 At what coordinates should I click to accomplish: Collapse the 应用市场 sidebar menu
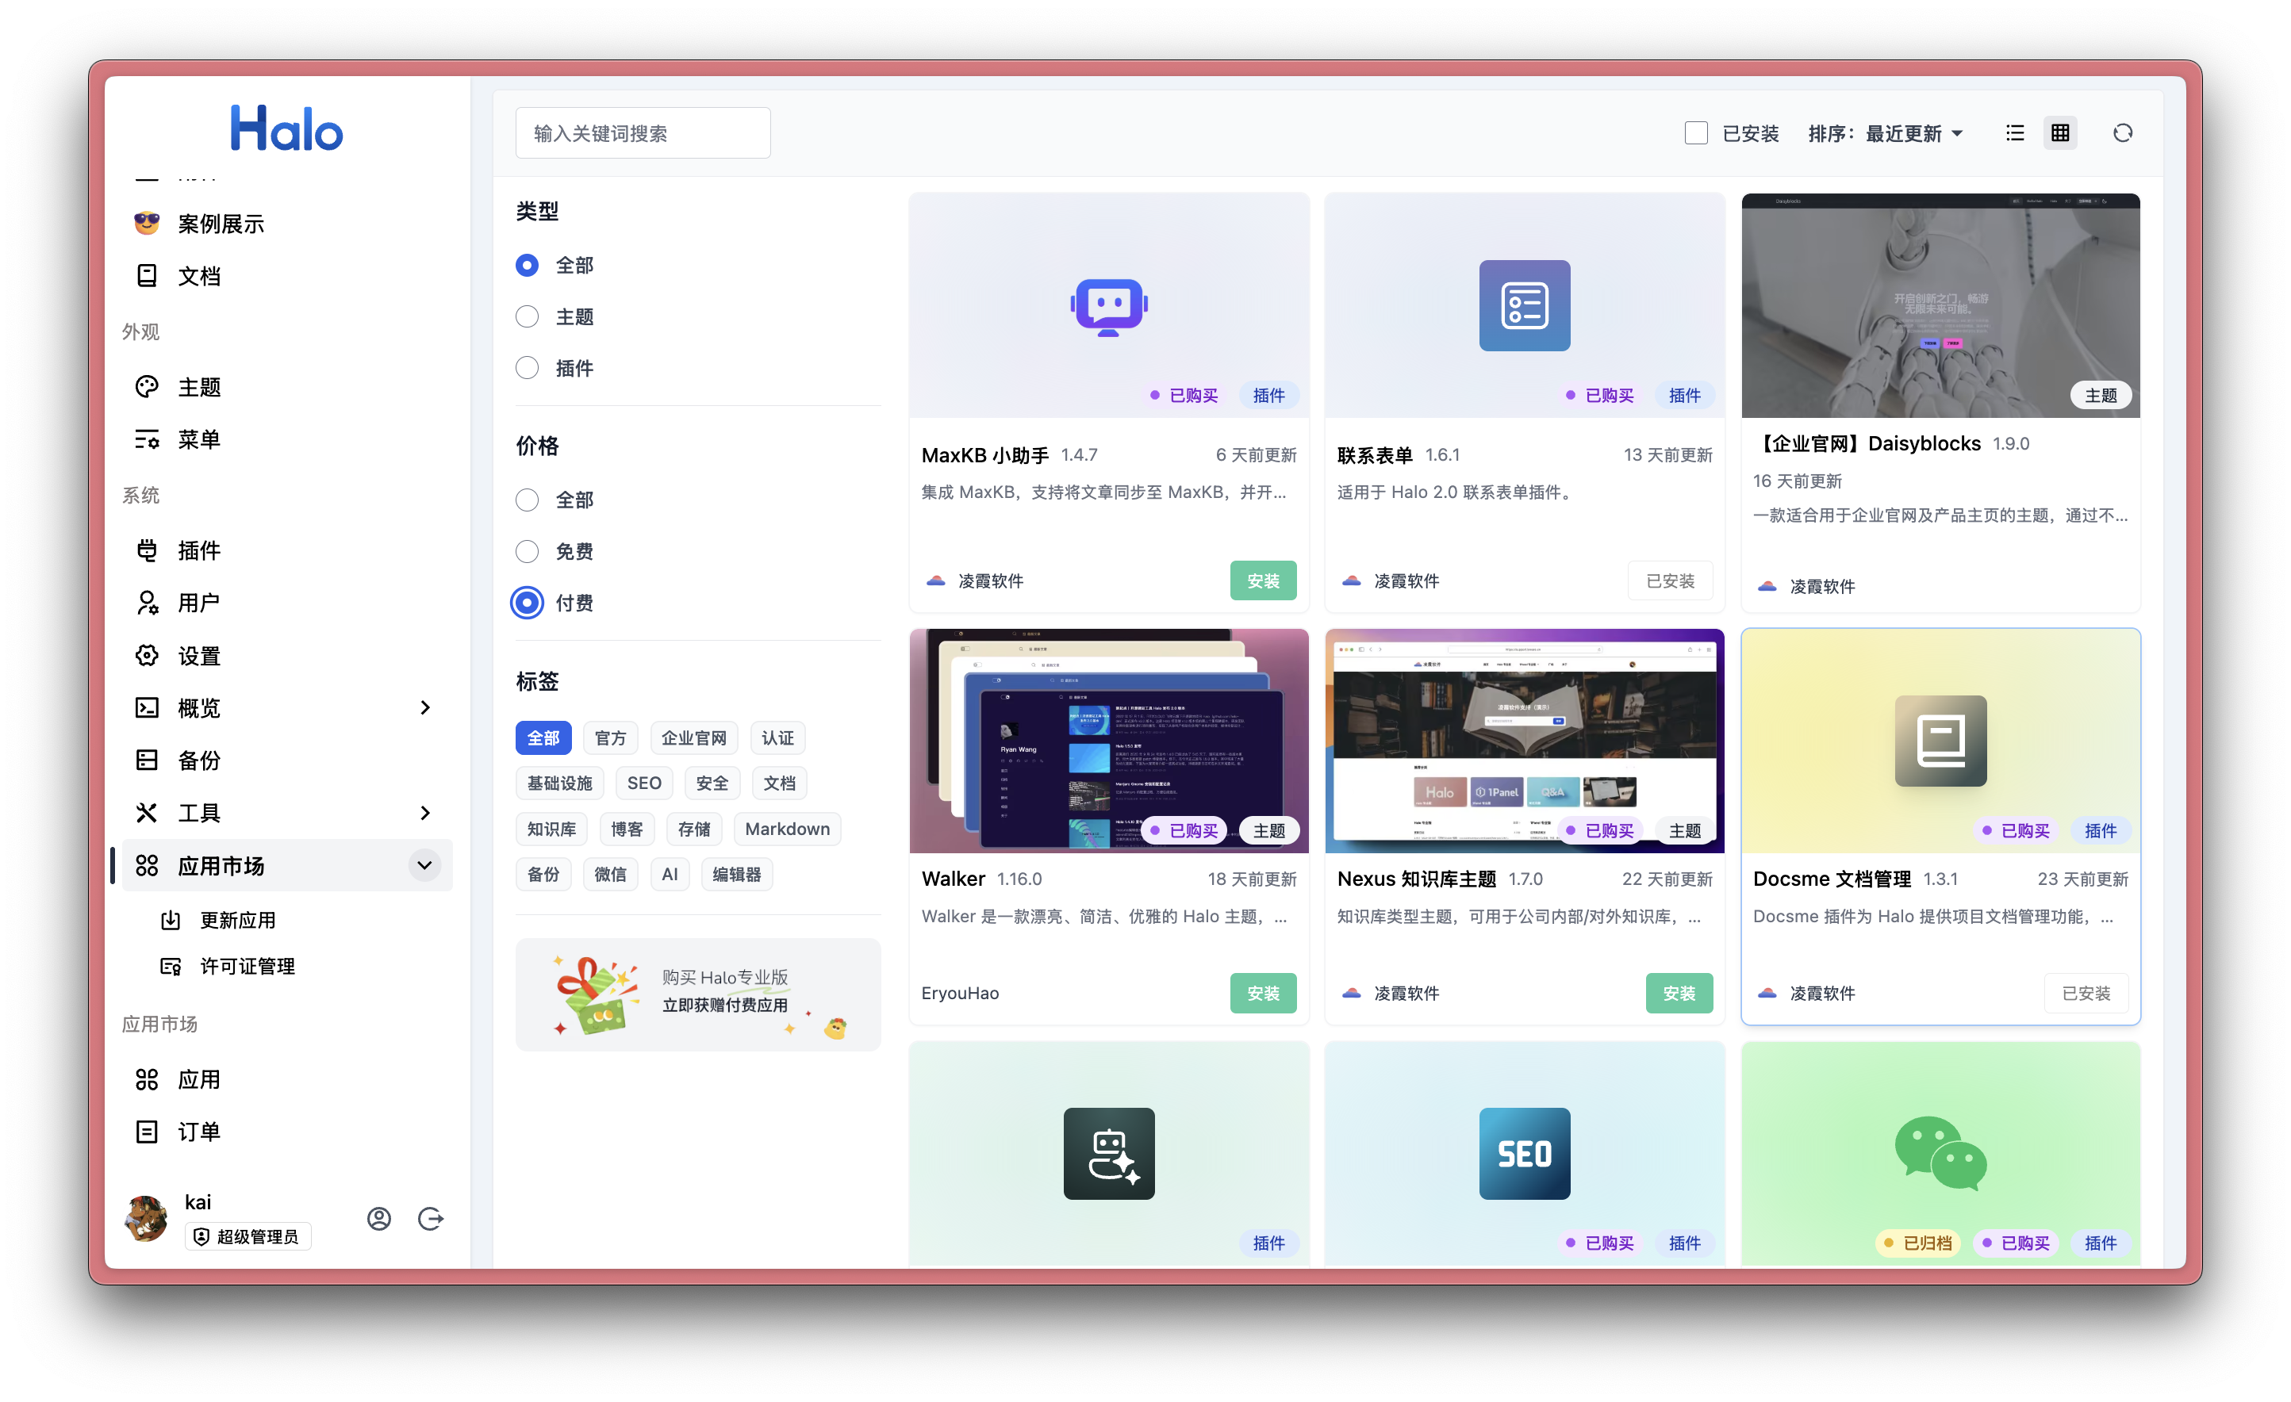[424, 866]
